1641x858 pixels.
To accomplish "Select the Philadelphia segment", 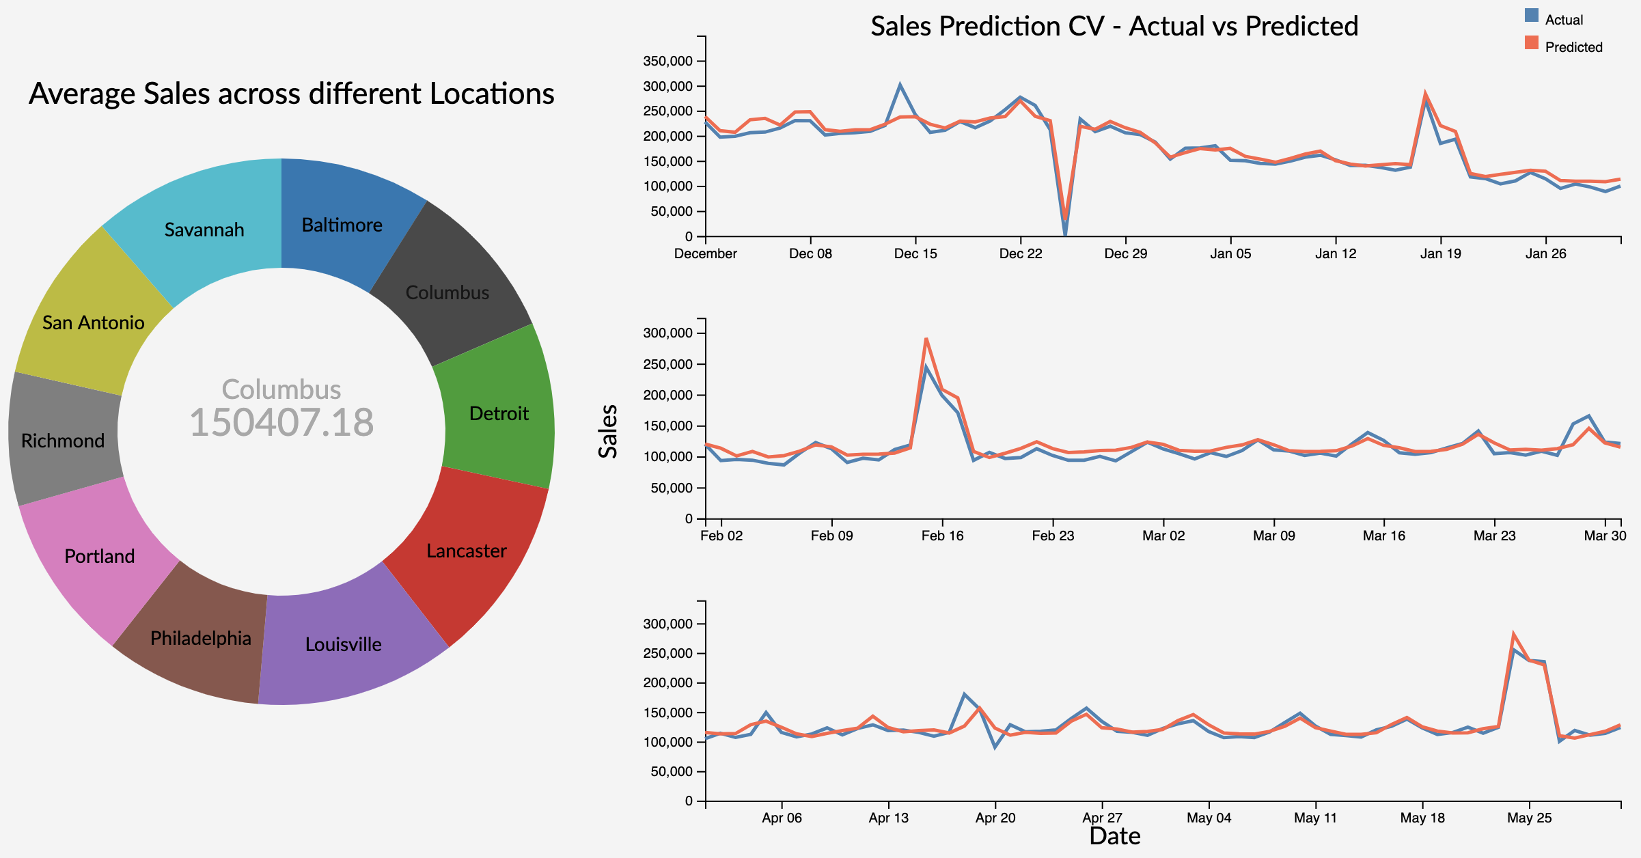I will pyautogui.click(x=202, y=639).
